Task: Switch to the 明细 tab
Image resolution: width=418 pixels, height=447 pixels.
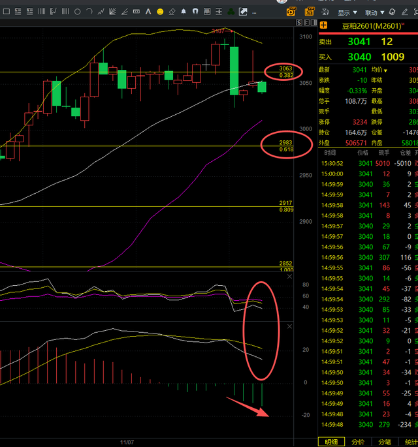Action: [331, 442]
